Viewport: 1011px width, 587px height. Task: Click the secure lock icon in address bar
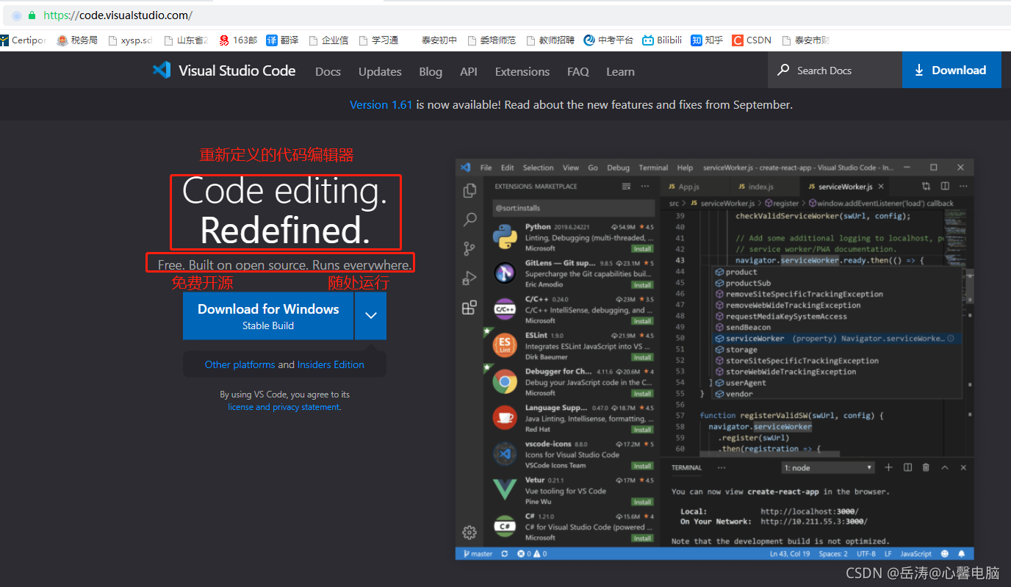pos(32,15)
